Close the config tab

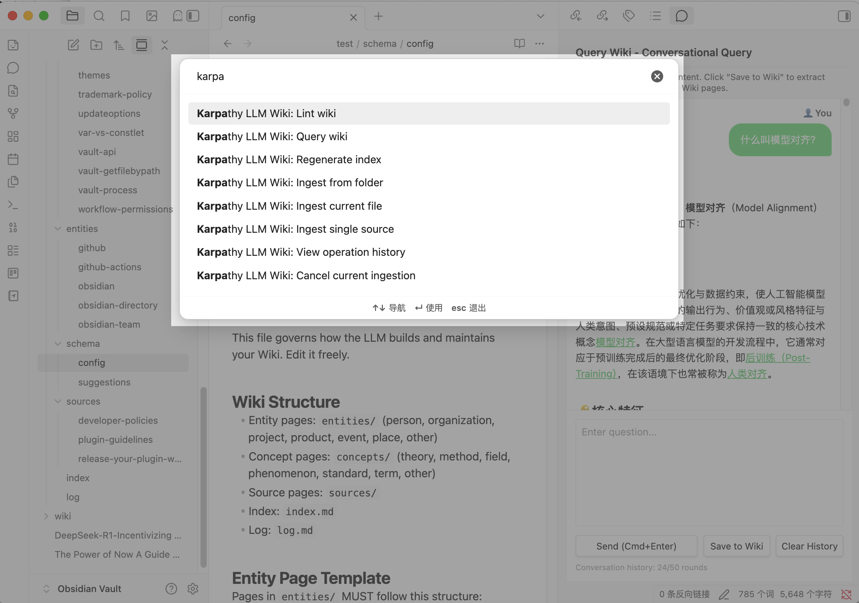click(x=354, y=18)
